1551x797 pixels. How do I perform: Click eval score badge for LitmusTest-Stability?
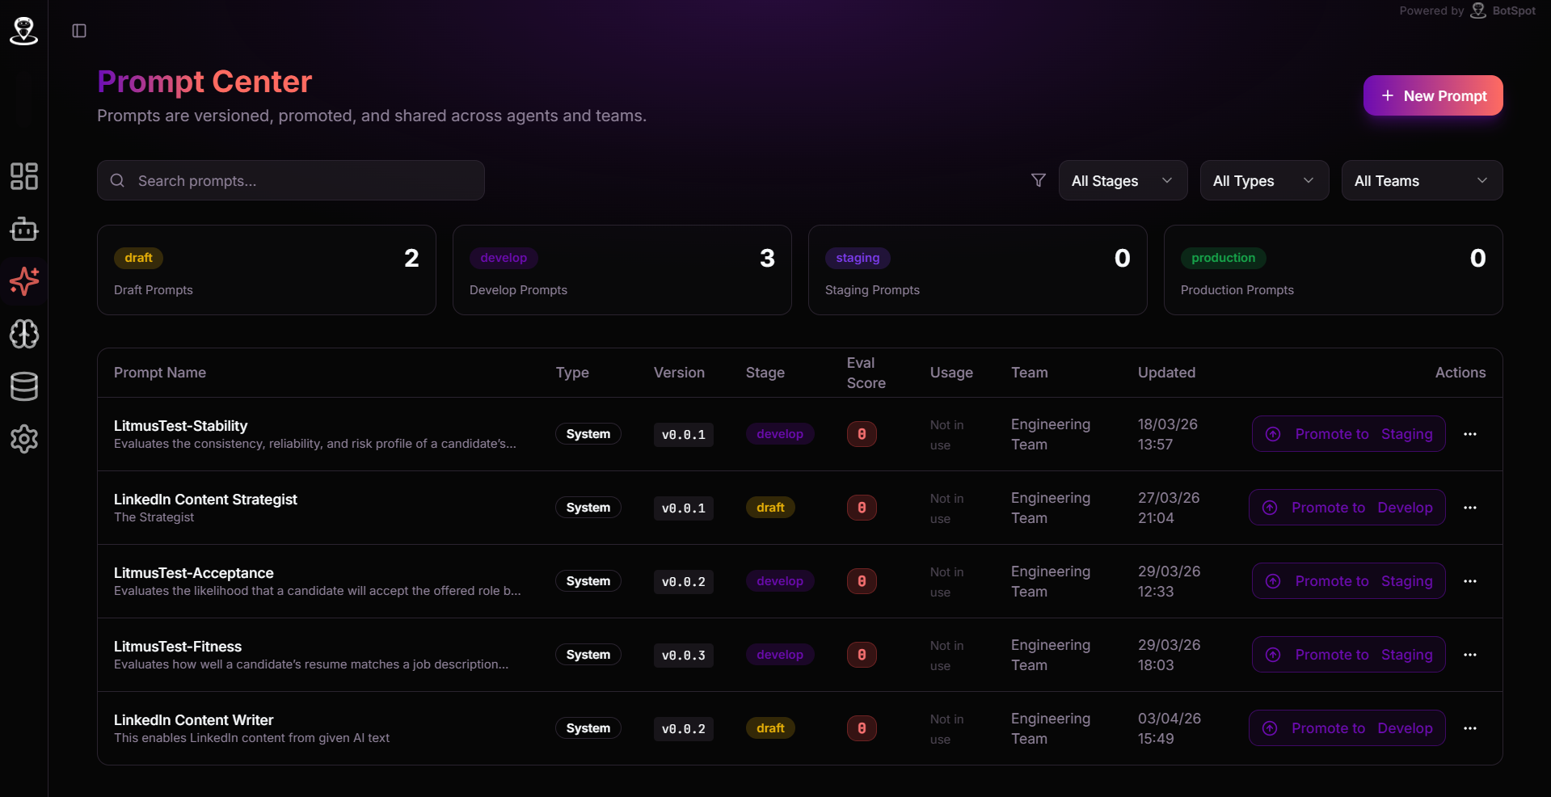(x=862, y=434)
